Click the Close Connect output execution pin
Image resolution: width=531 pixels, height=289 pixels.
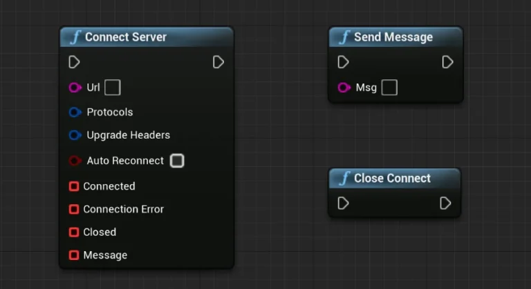click(x=445, y=203)
